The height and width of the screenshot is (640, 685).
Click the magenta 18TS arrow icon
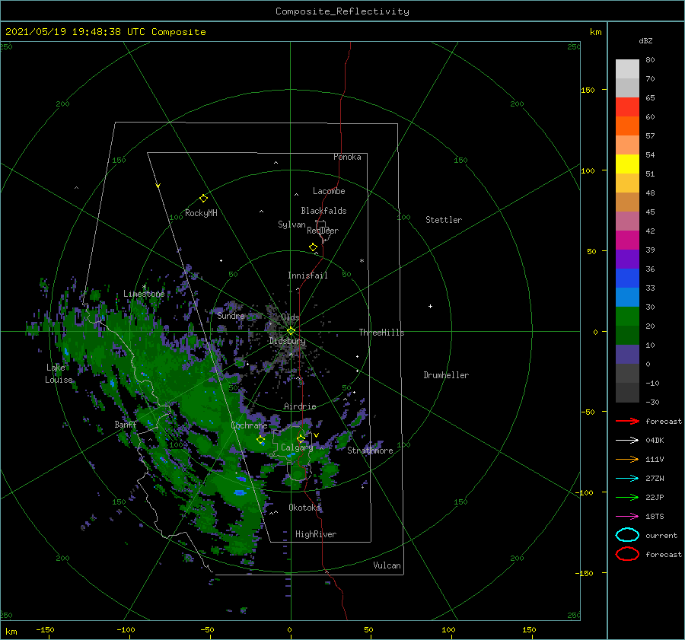(x=627, y=517)
